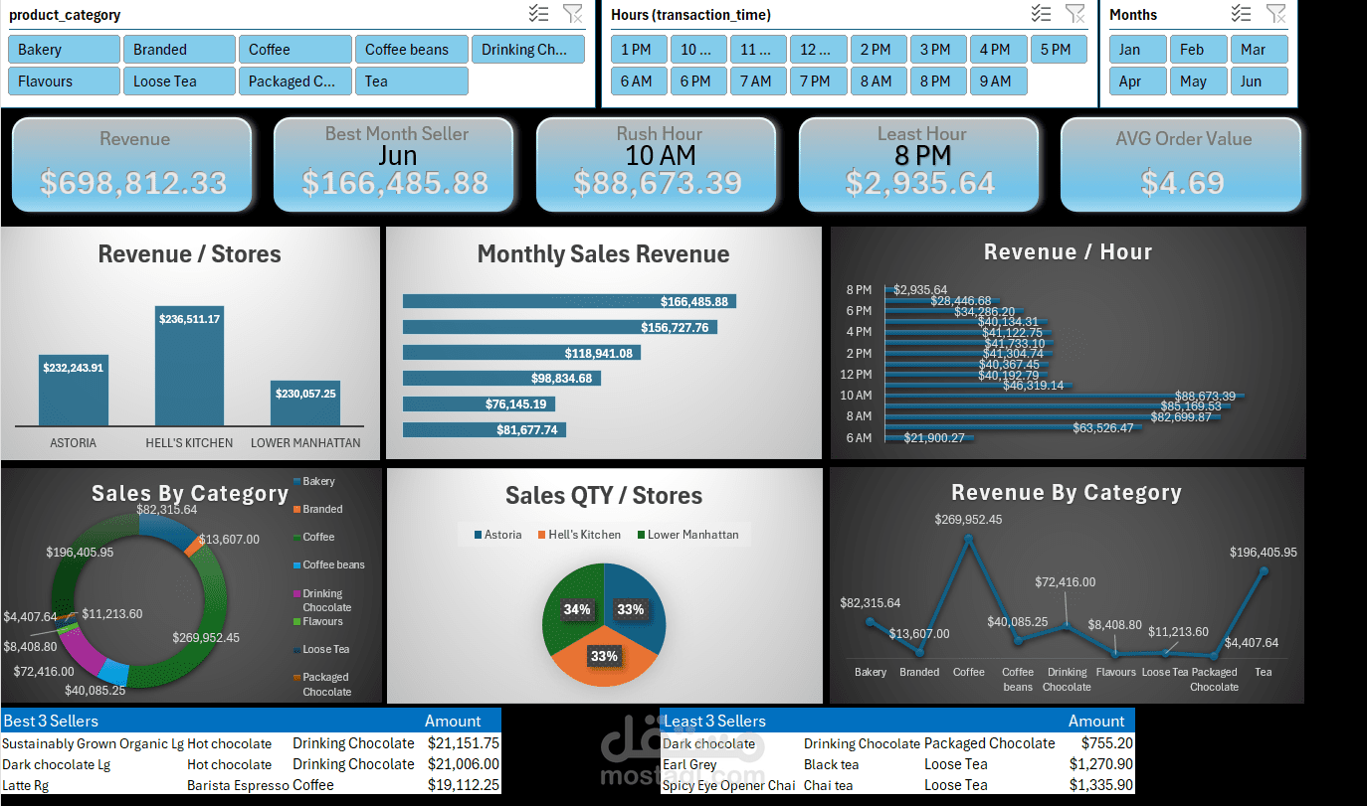This screenshot has width=1367, height=806.
Task: Click Astoria legend entry in Sales QTY chart
Action: point(497,535)
